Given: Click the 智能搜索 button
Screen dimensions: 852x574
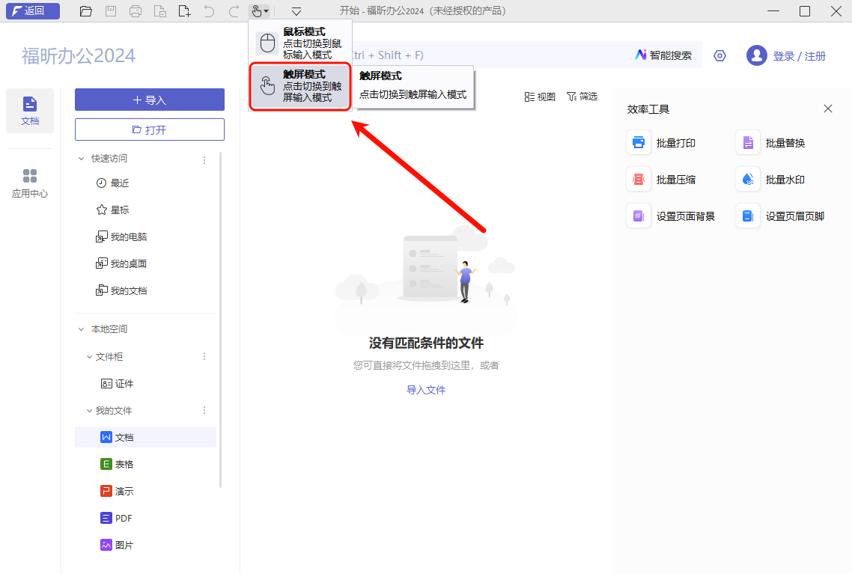Looking at the screenshot, I should [663, 55].
